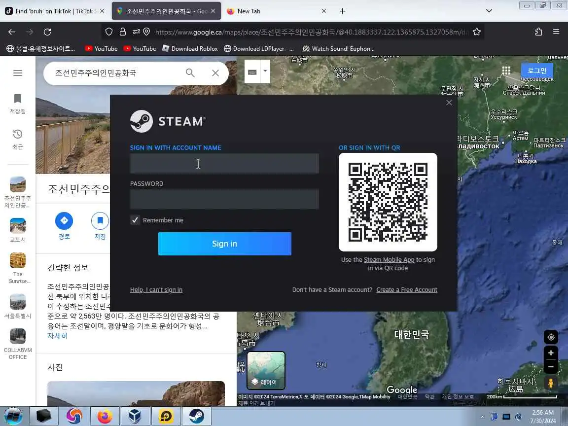
Task: Click the Windows Start button
Action: pos(13,416)
